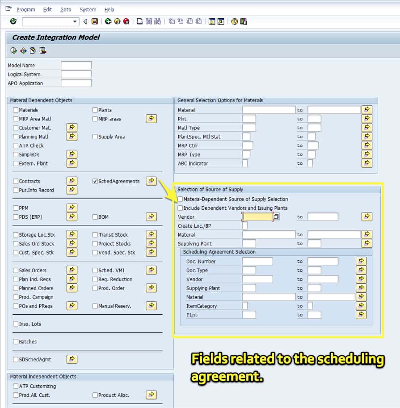400x408 pixels.
Task: Open the command field dropdown arrow
Action: point(75,22)
